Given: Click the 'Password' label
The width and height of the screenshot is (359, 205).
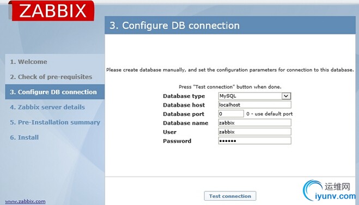Looking at the screenshot, I should [x=177, y=141].
